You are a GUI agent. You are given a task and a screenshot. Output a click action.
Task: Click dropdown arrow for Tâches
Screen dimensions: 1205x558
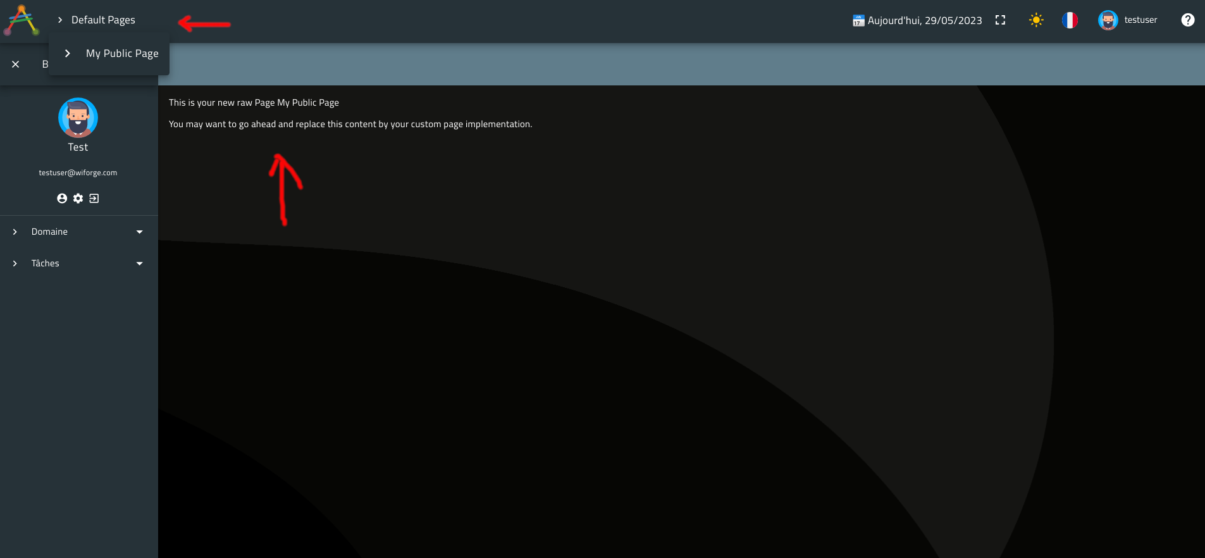coord(140,264)
